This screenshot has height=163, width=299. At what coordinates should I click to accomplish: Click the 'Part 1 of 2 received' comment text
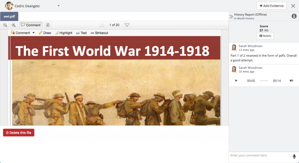263,58
